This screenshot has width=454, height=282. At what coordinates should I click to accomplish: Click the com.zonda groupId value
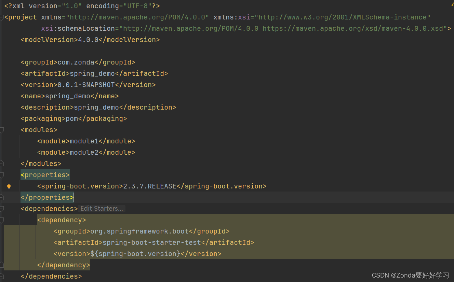(76, 62)
